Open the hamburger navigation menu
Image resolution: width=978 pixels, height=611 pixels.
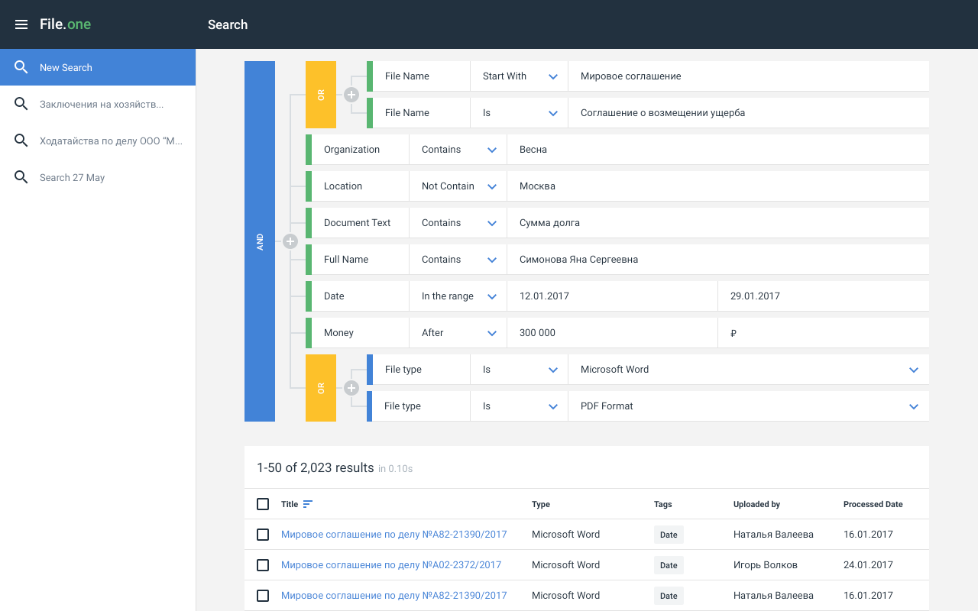pyautogui.click(x=21, y=24)
